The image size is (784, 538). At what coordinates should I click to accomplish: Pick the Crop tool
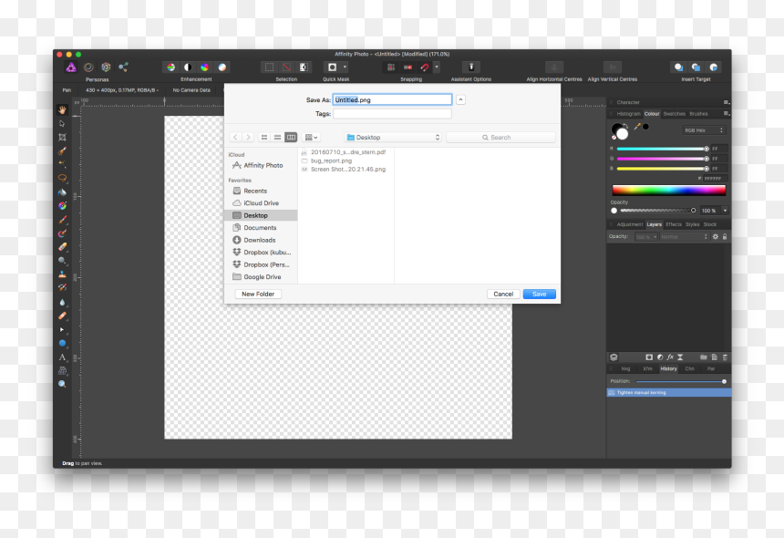(x=62, y=137)
